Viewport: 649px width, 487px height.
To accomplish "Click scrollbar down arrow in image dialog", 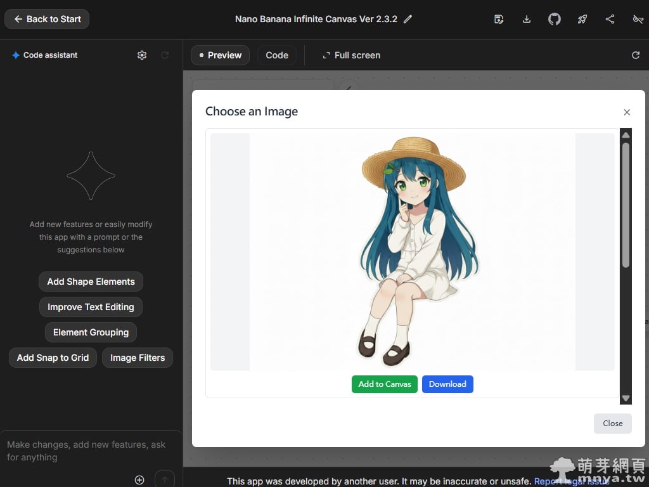I will click(x=626, y=398).
